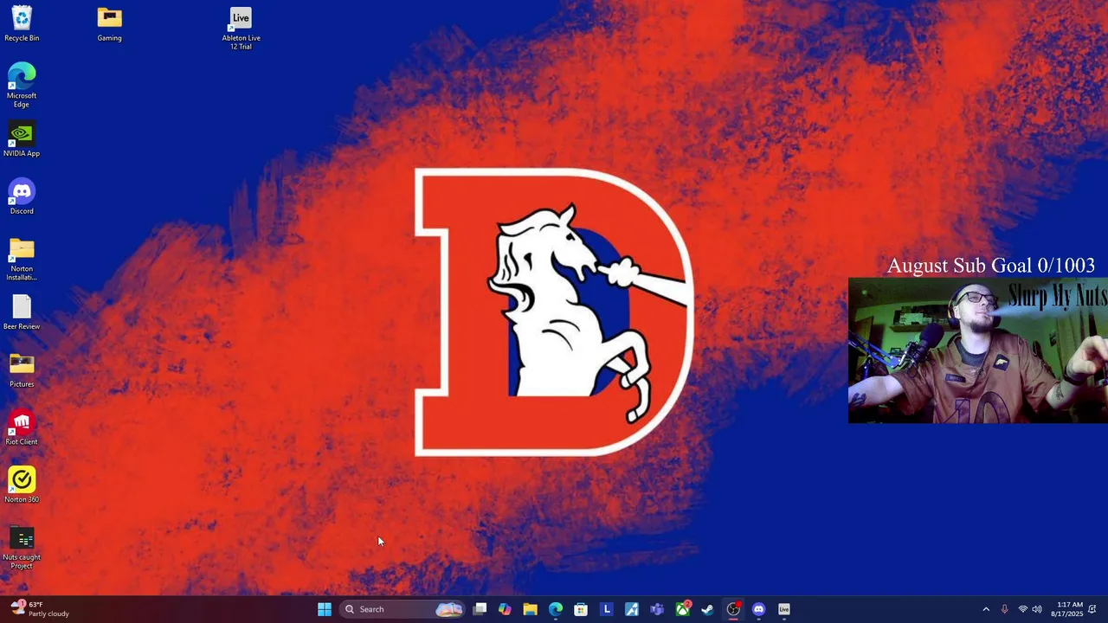Image resolution: width=1108 pixels, height=623 pixels.
Task: Open Task View from the taskbar
Action: [x=480, y=609]
